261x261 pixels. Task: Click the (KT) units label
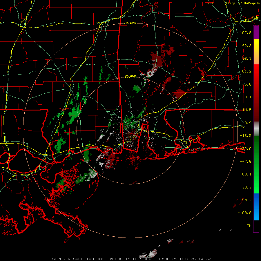coord(248,20)
